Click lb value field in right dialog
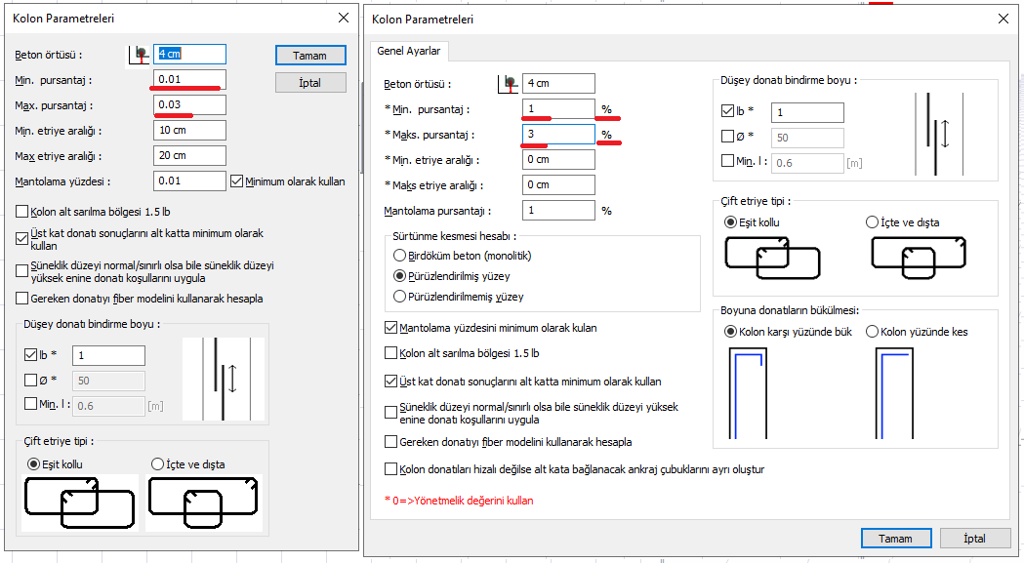1024x563 pixels. tap(808, 112)
